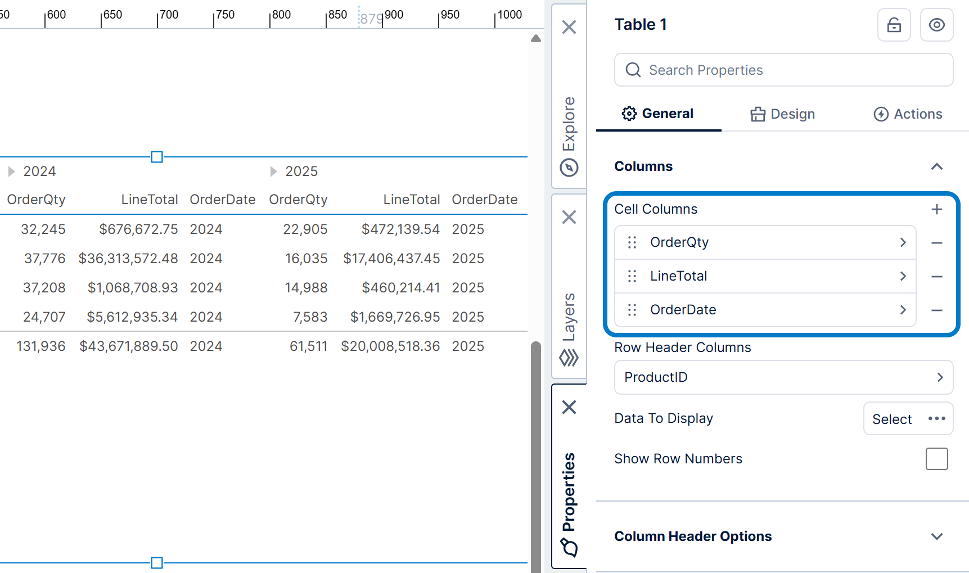Click LineTotal header under 2025
The width and height of the screenshot is (969, 573).
click(x=412, y=200)
